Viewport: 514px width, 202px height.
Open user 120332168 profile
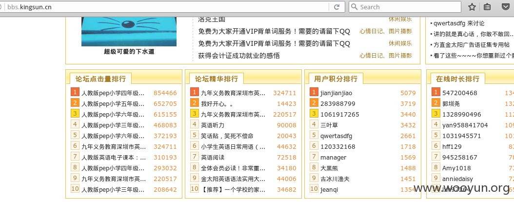coord(337,146)
